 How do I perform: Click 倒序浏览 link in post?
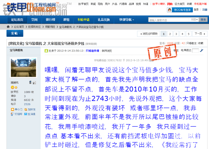[107, 51]
